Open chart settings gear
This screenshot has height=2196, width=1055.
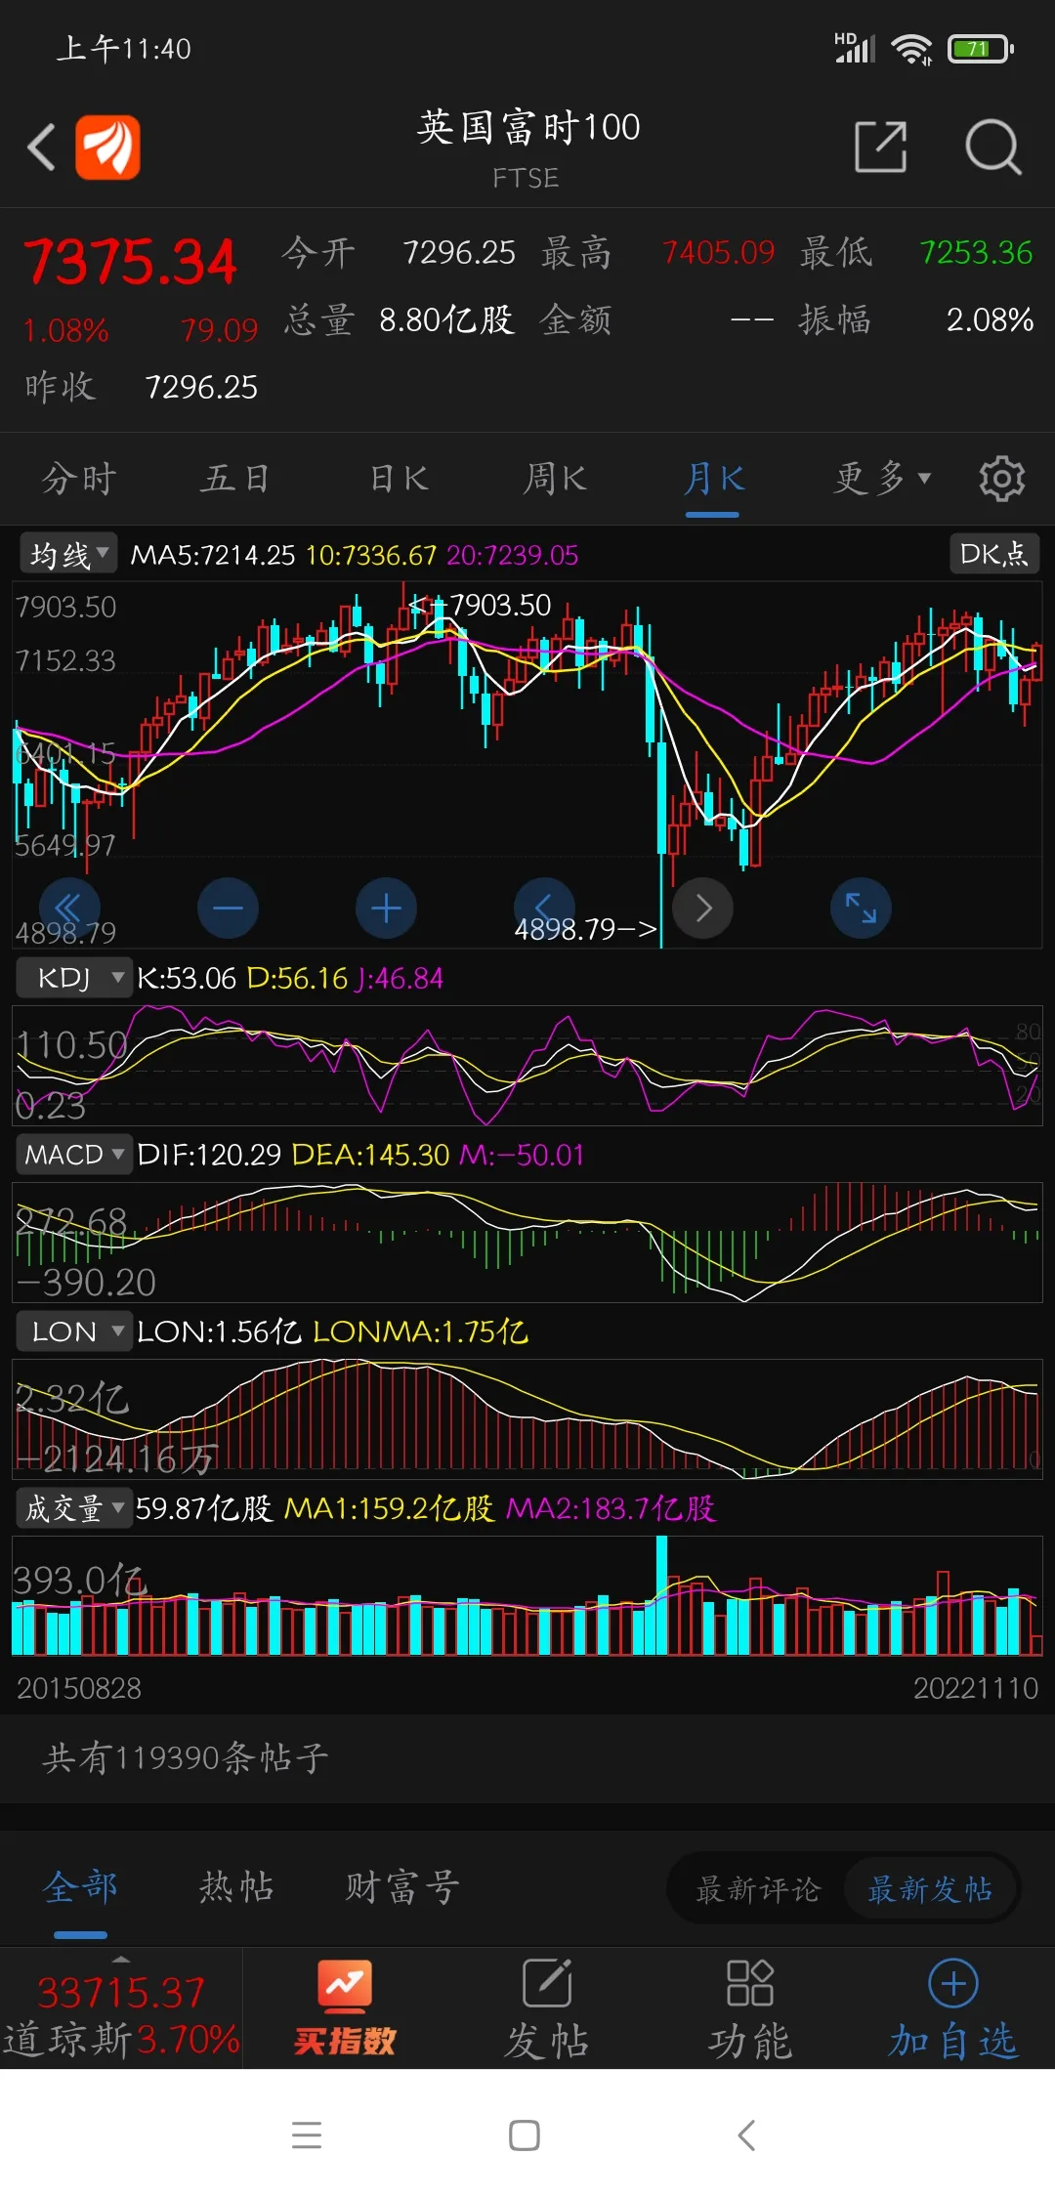[1001, 479]
